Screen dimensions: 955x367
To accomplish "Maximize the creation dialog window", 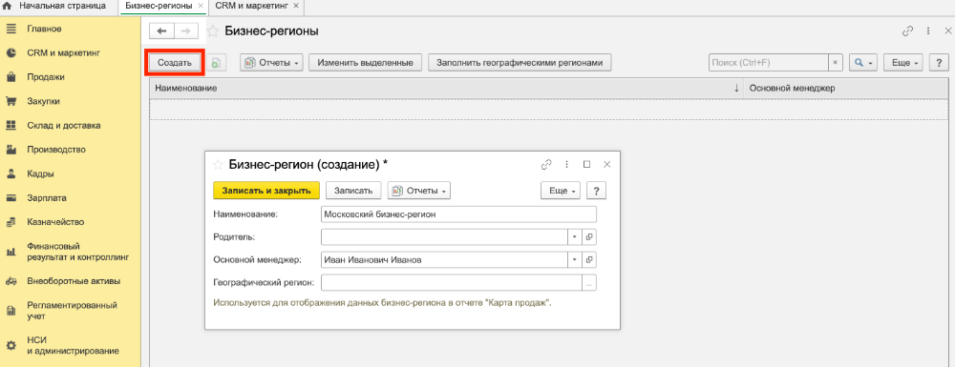I will 586,164.
